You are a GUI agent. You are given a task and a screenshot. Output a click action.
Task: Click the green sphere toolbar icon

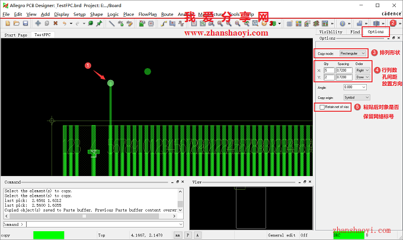(91, 23)
